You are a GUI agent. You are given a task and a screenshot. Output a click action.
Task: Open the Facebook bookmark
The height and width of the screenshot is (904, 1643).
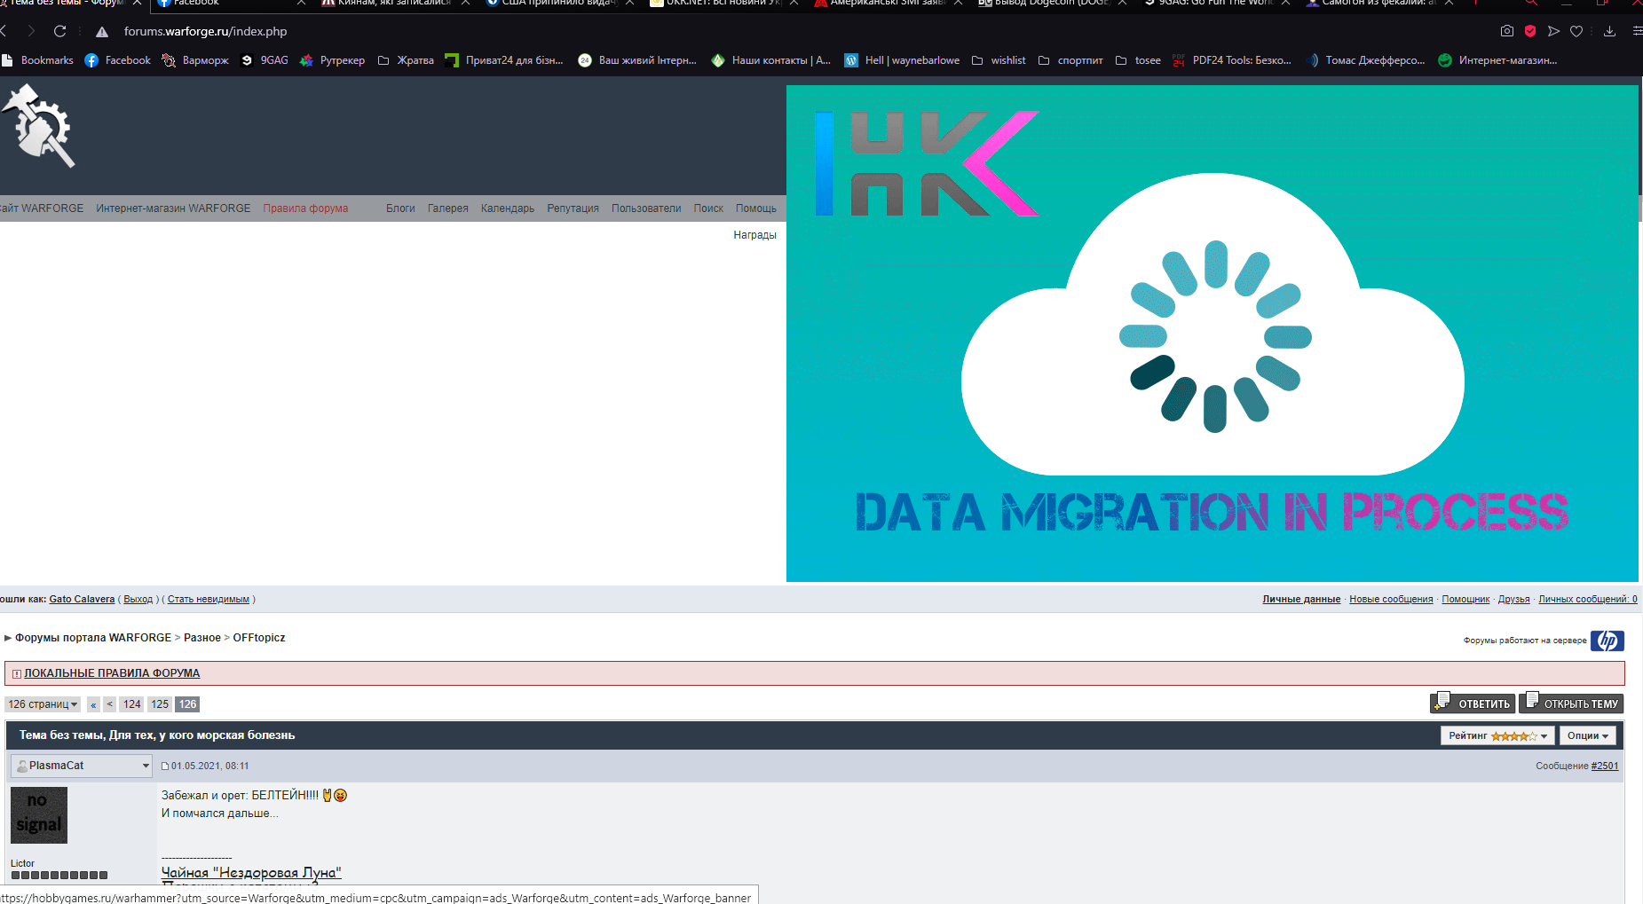click(118, 60)
